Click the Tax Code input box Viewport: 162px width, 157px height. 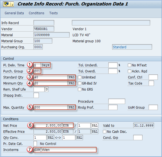click(x=151, y=83)
